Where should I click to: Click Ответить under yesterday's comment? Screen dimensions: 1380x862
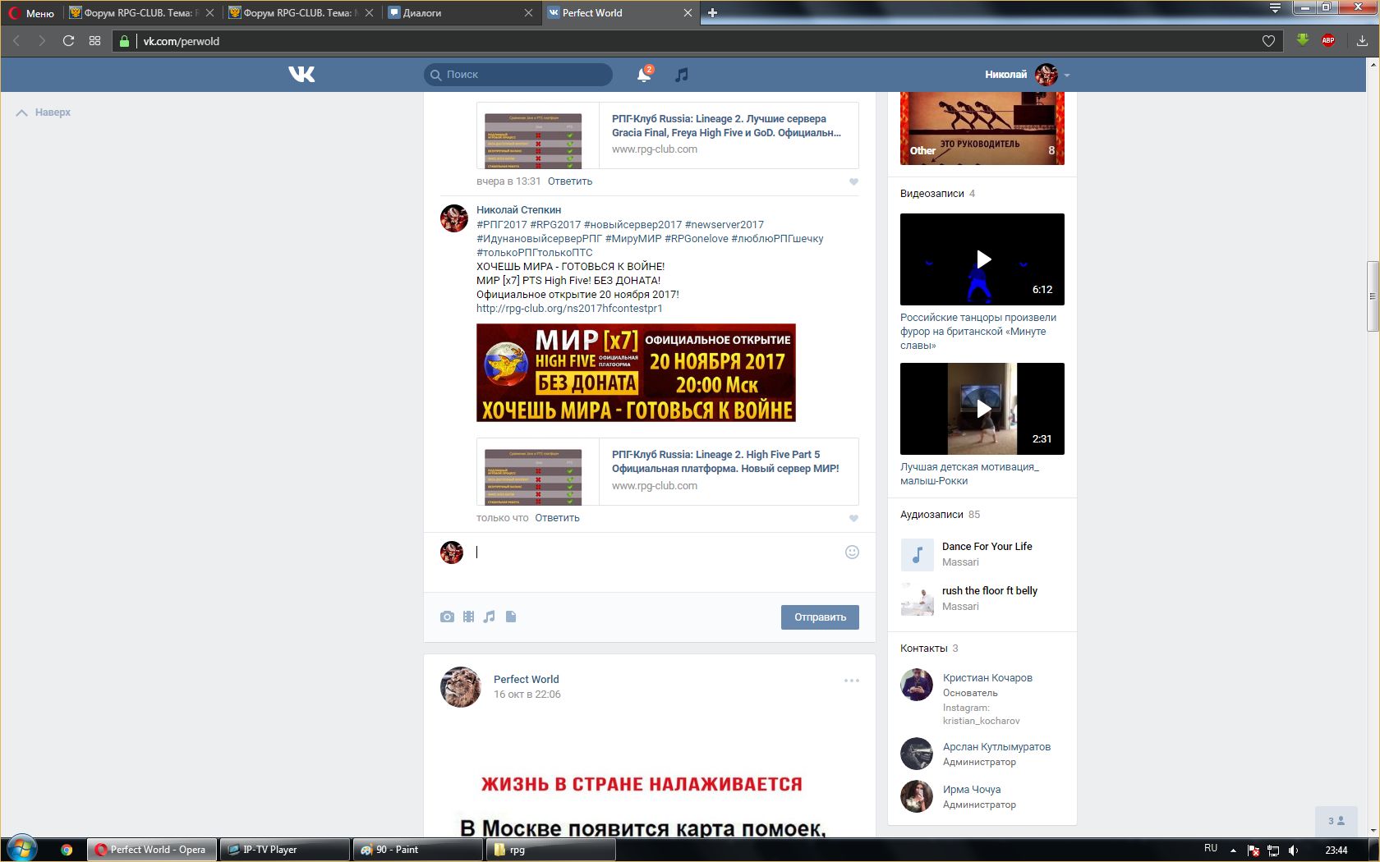570,181
